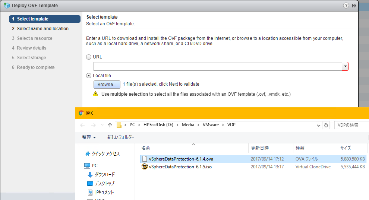Viewport: 369px width, 200px height.
Task: Sort by 更新日時 date modified column
Action: click(x=271, y=148)
